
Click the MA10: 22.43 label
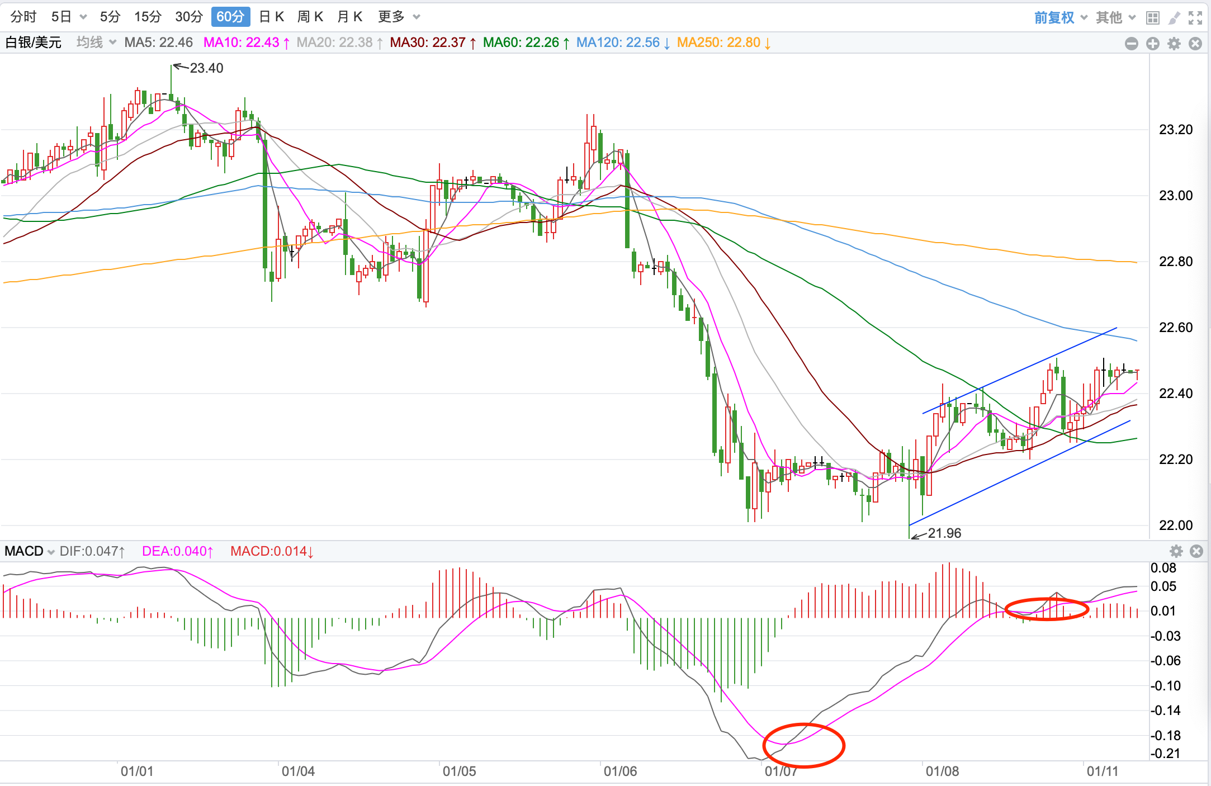coord(247,42)
